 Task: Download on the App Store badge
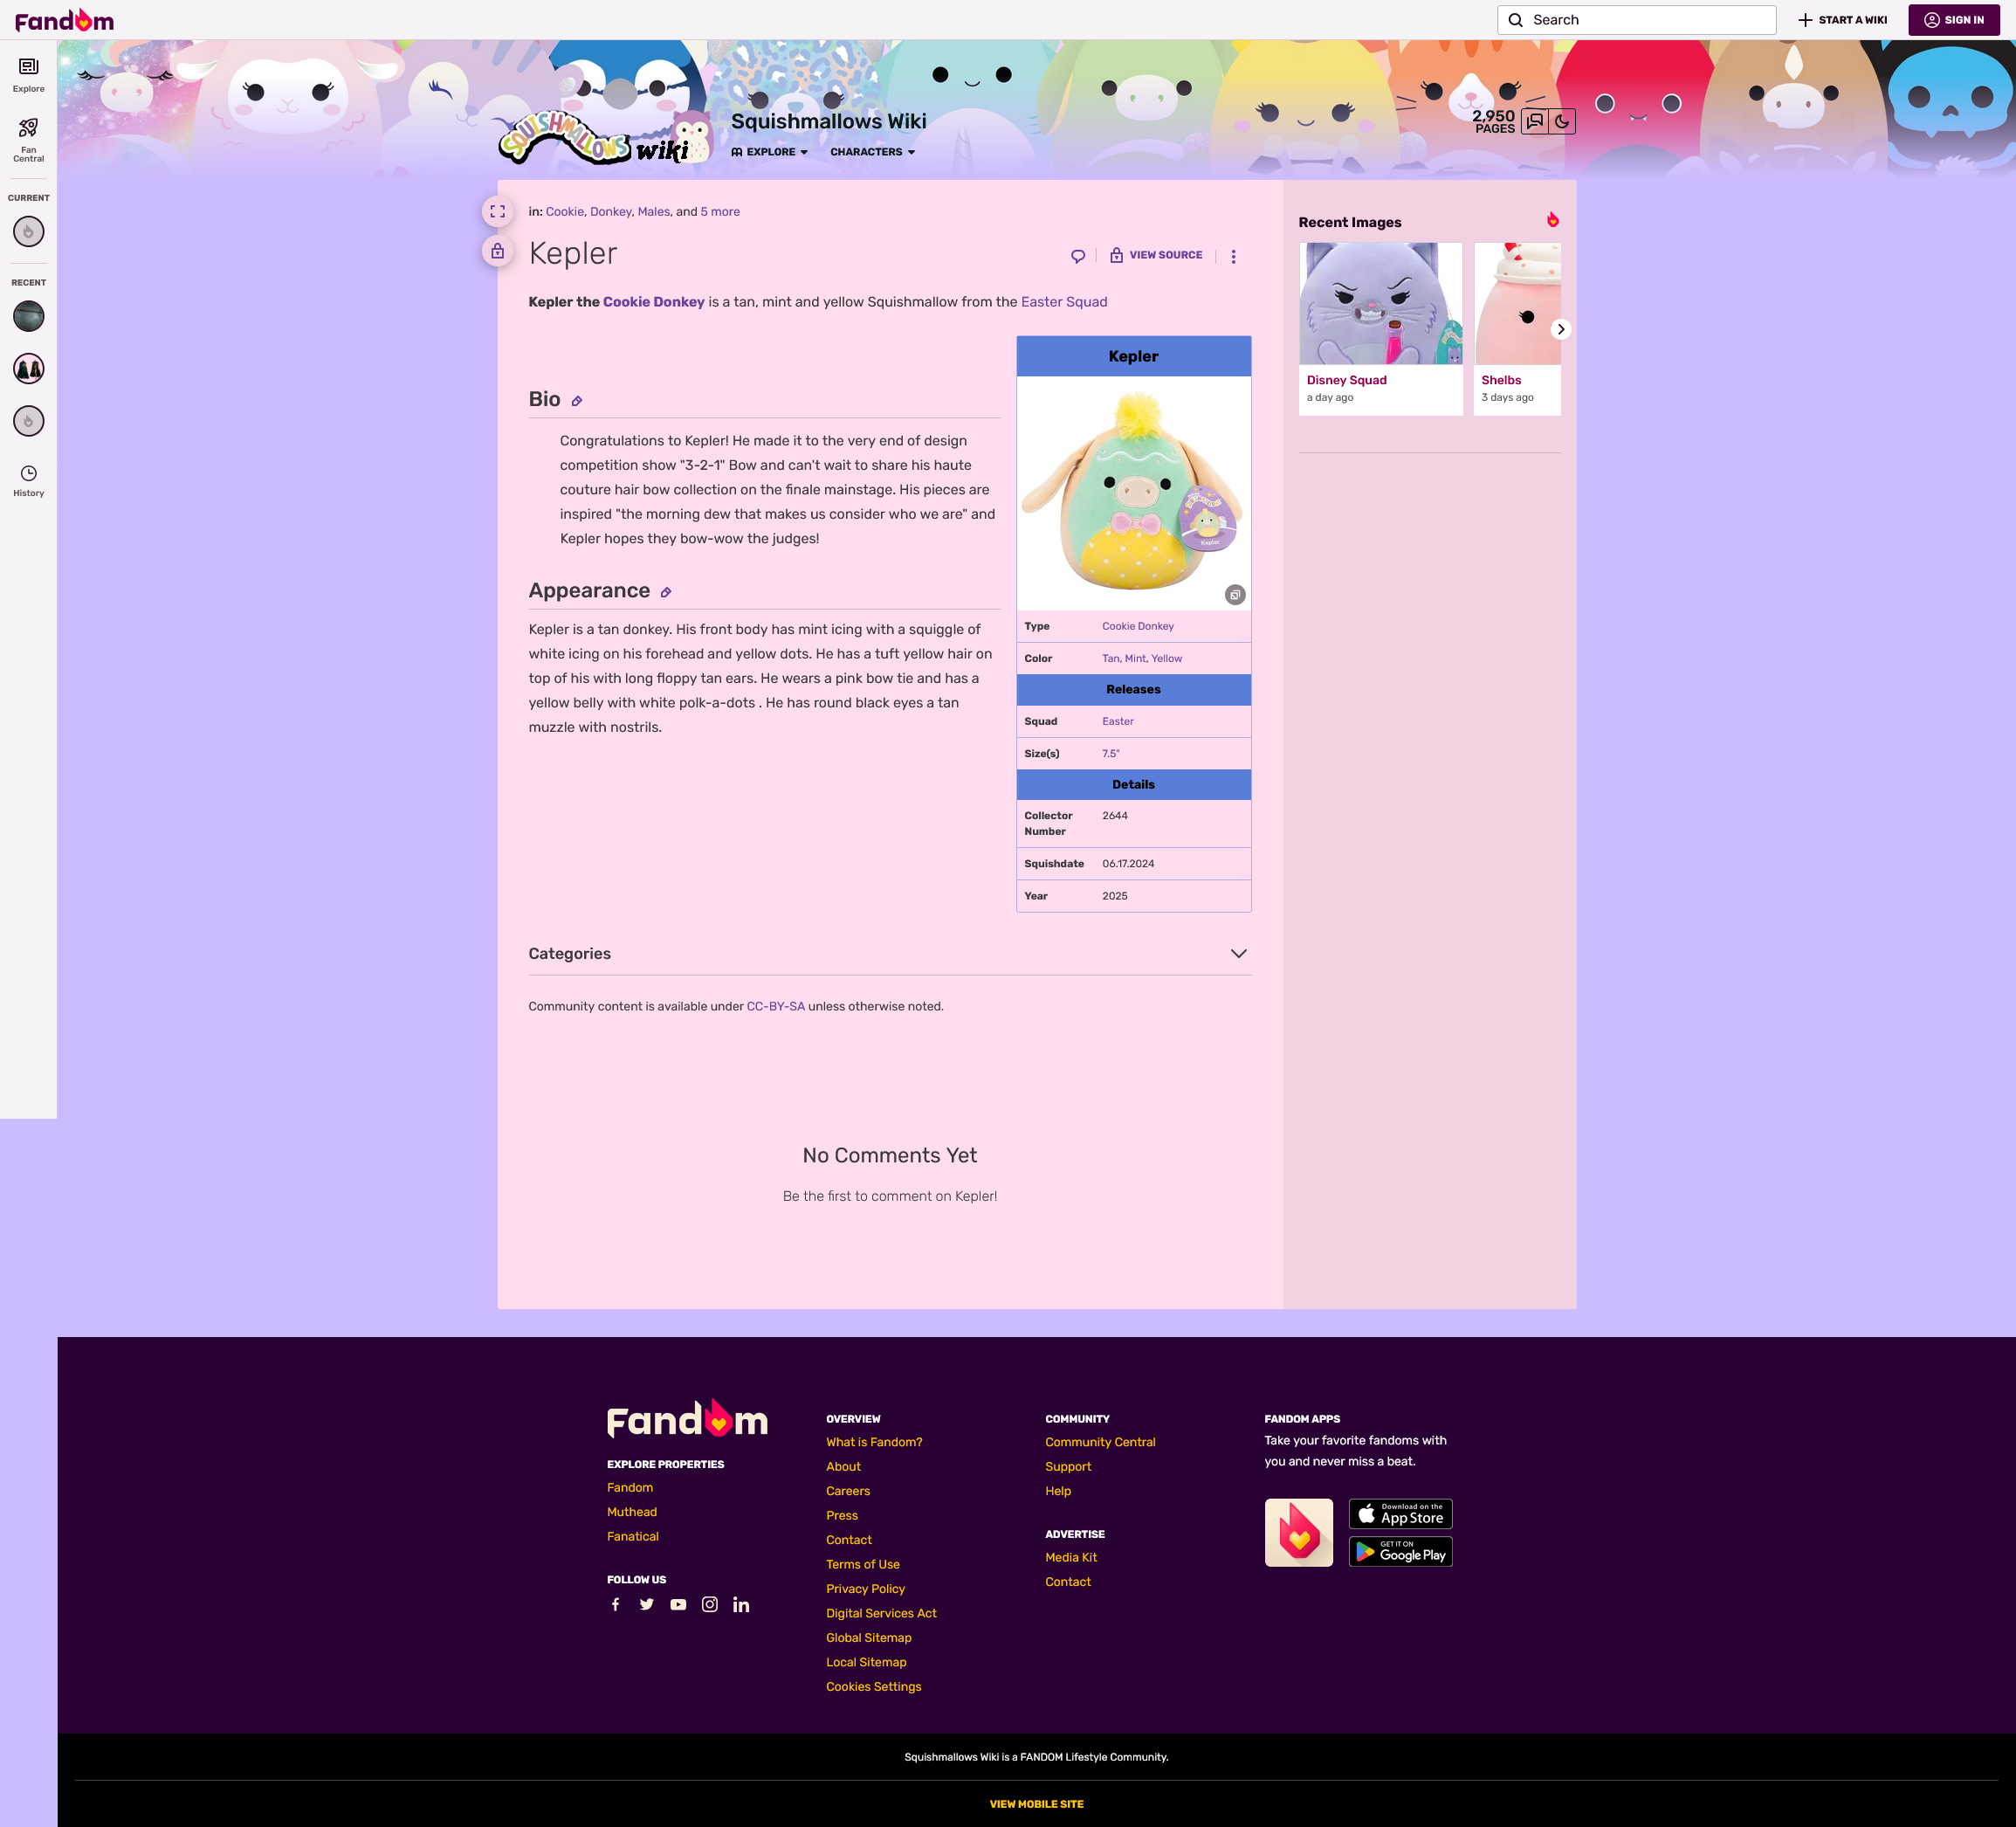1400,1514
